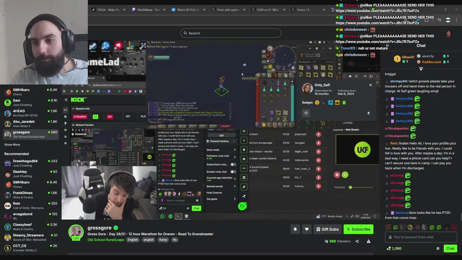Delete song requested by joeyhuss1
The width and height of the screenshot is (462, 260).
(318, 134)
